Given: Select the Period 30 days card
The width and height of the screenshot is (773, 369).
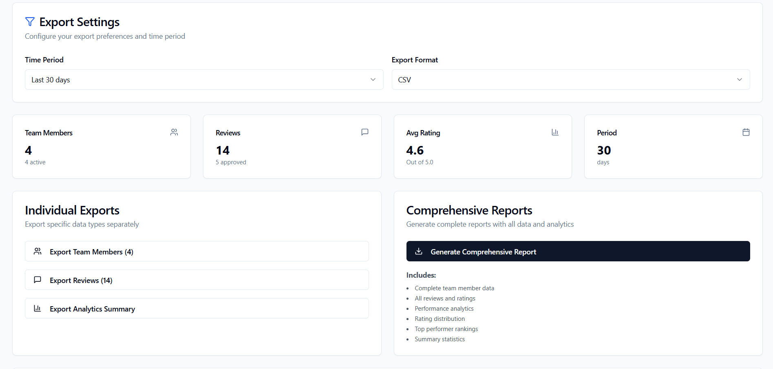Looking at the screenshot, I should [x=673, y=147].
